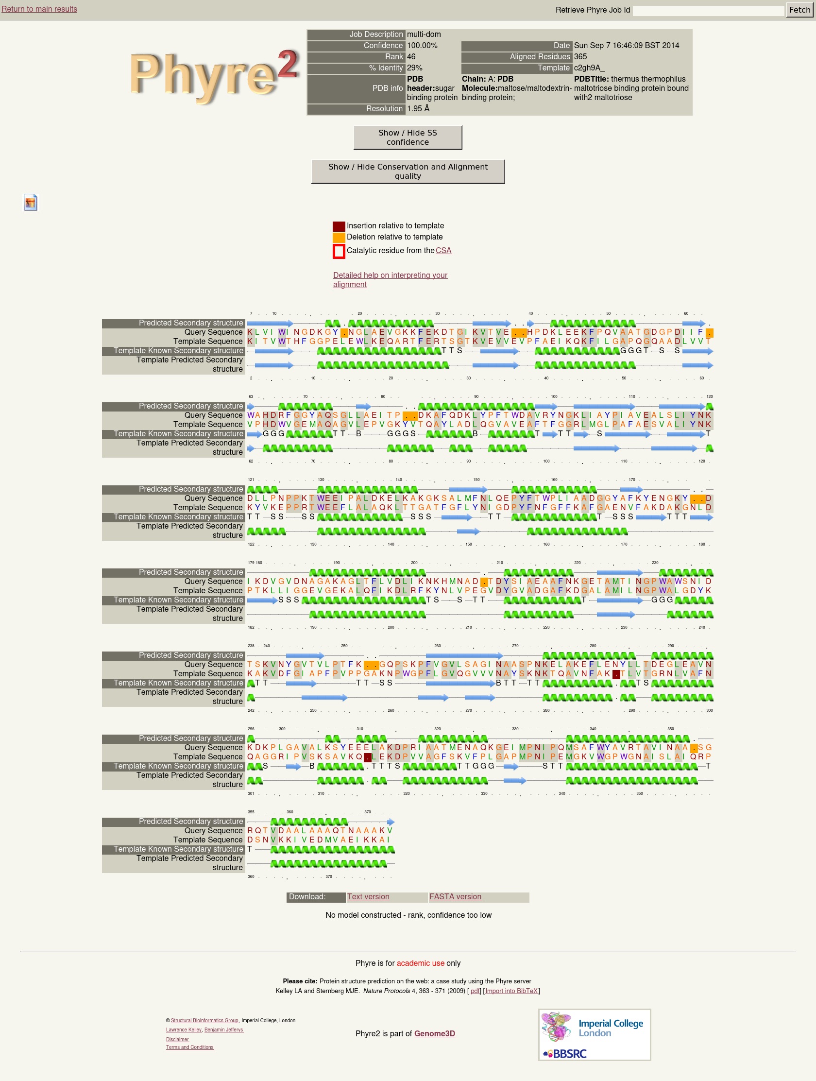Toggle Show / Hide SS confidence

[x=408, y=137]
